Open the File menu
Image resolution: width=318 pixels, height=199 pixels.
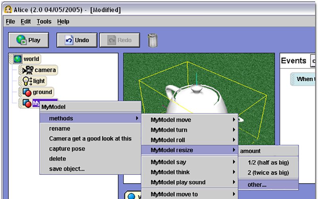point(10,21)
